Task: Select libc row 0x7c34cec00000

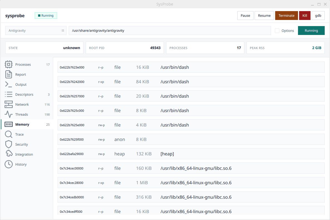Action: tap(191, 168)
